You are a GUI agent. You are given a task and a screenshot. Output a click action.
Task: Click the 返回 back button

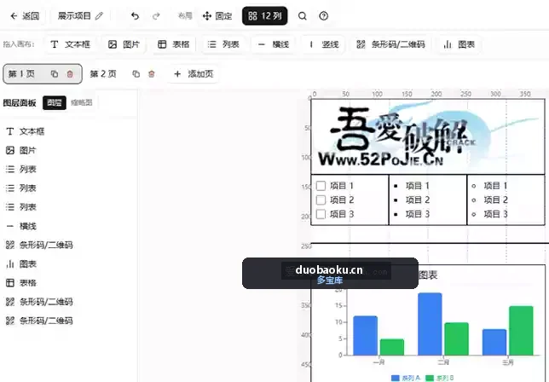click(x=25, y=16)
